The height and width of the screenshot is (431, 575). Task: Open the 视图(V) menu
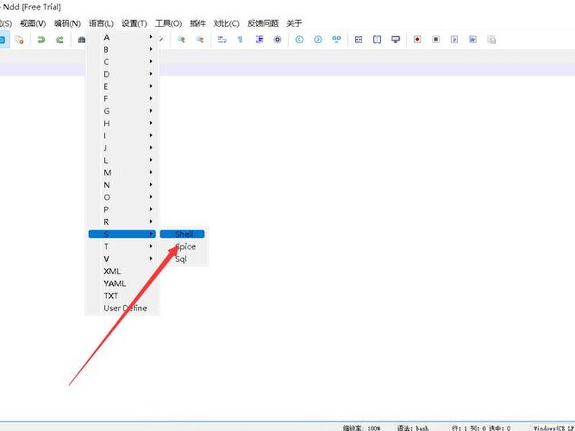33,24
